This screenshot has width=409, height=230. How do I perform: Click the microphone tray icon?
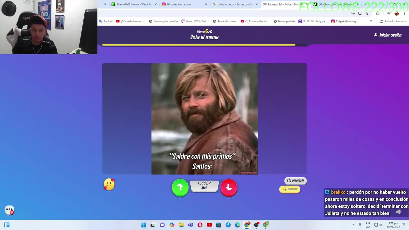coord(360,225)
